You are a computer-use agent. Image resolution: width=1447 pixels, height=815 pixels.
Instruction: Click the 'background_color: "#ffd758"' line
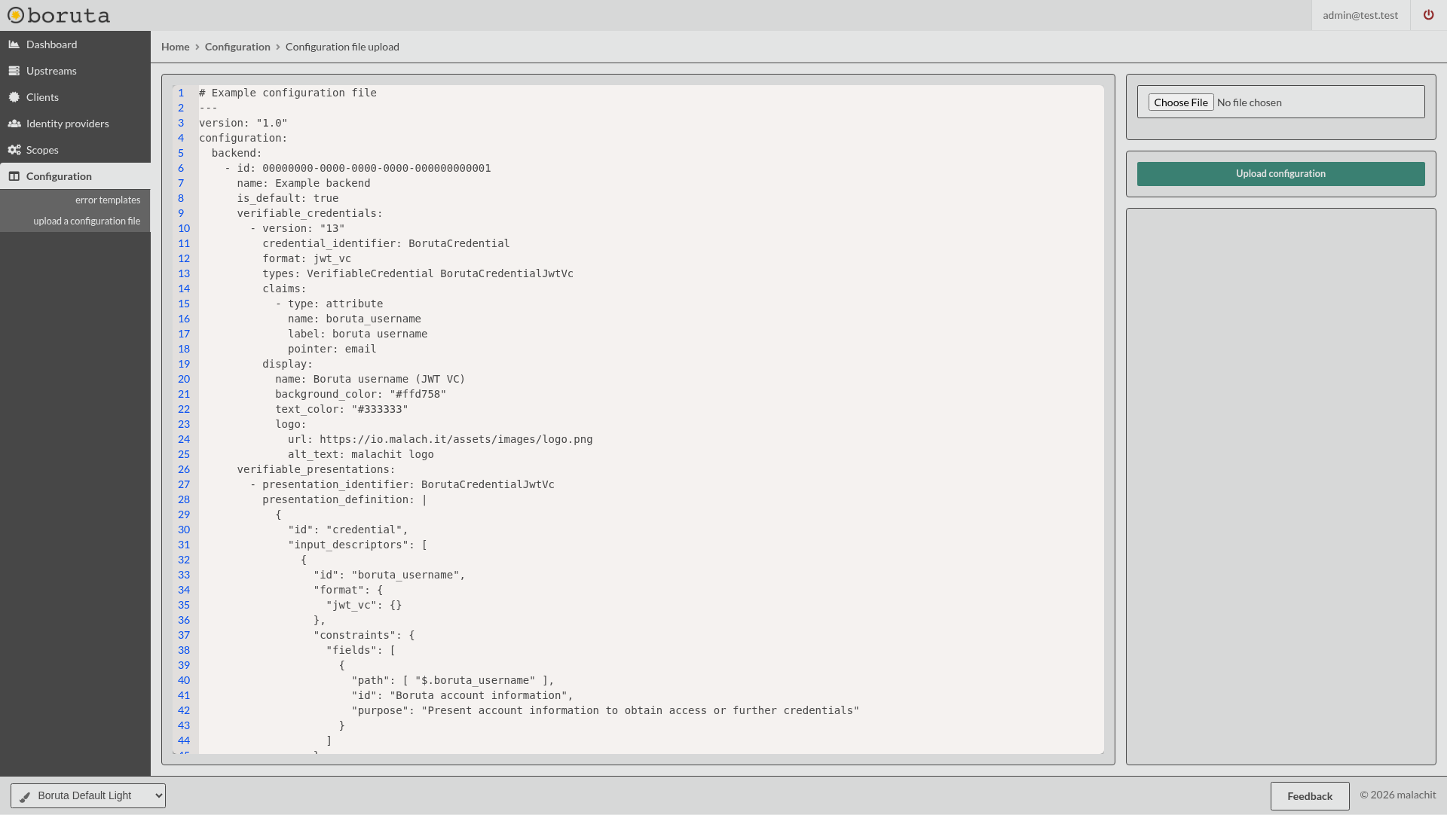tap(360, 394)
